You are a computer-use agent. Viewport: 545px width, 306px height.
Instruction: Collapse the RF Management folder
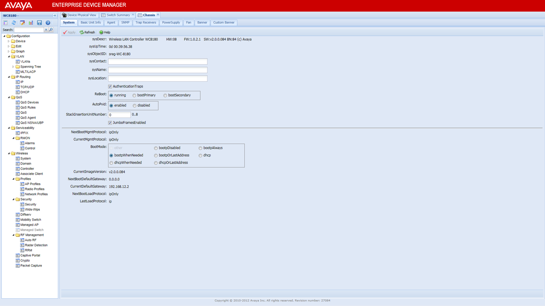coord(13,235)
